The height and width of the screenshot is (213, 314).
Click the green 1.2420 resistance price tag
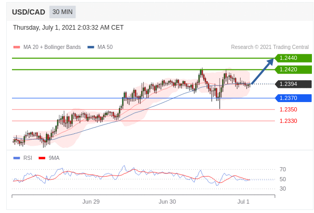(293, 70)
